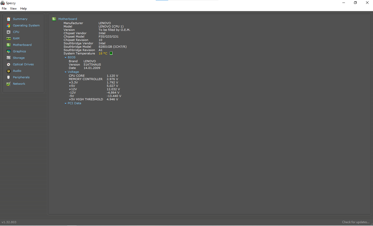The height and width of the screenshot is (226, 373).
Task: Click the -5V voltage value -13.440 V
Action: click(114, 96)
